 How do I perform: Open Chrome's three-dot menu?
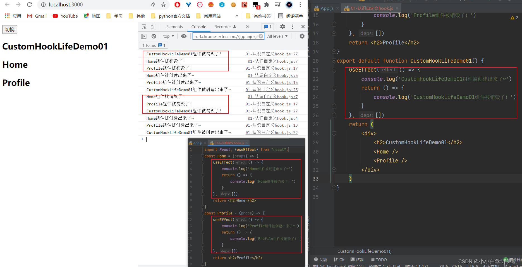tap(300, 4)
